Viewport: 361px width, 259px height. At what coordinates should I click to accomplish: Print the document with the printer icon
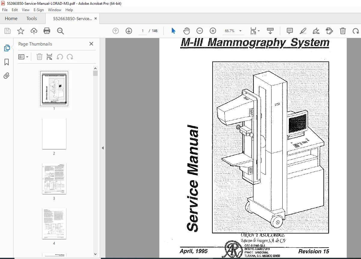(47, 31)
